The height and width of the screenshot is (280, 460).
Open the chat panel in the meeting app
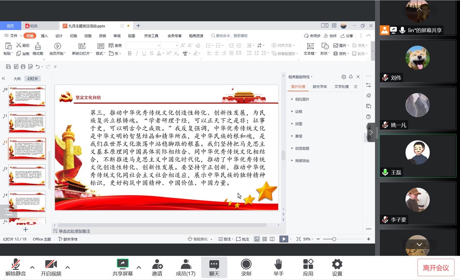click(214, 265)
